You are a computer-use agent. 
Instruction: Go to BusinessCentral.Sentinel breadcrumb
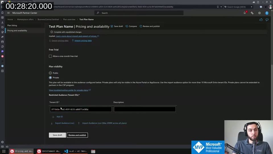48,19
